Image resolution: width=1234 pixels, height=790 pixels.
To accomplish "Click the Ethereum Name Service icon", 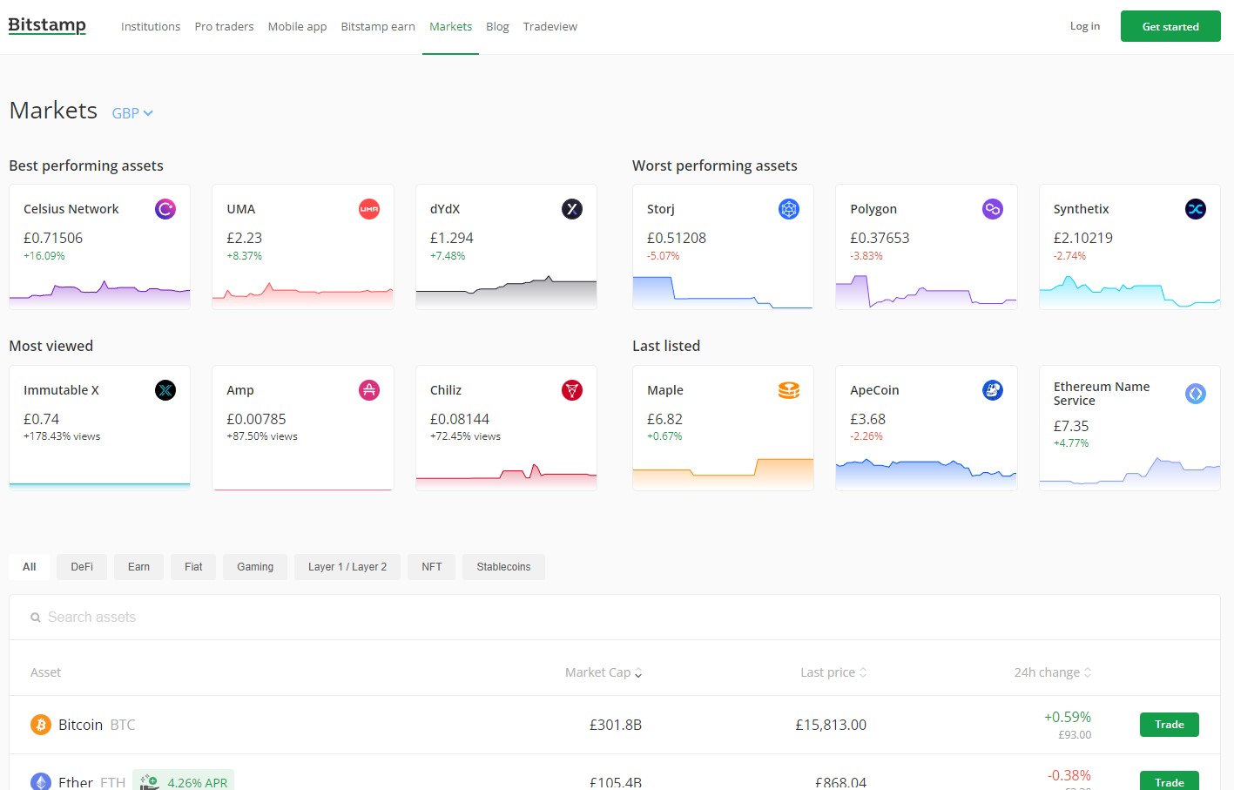I will (x=1196, y=394).
